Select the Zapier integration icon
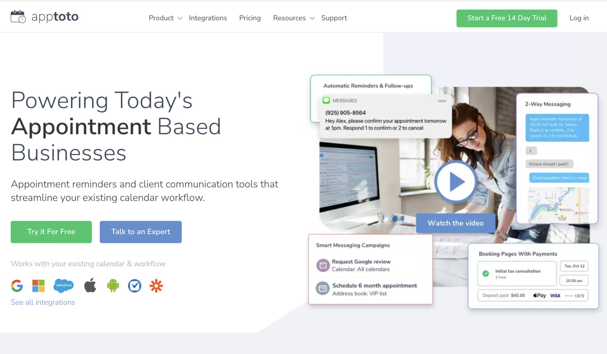The image size is (607, 354). coord(156,286)
